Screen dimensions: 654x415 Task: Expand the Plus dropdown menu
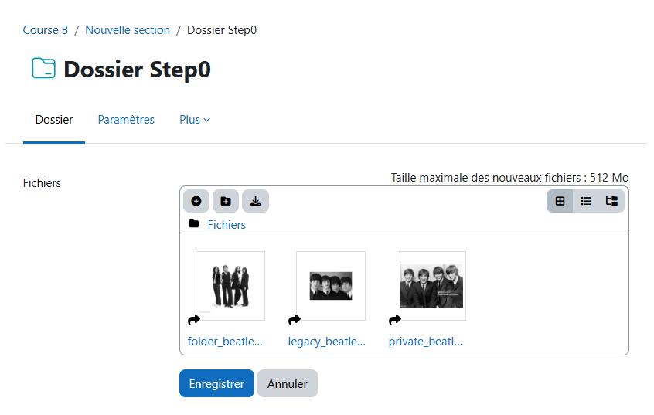coord(194,120)
